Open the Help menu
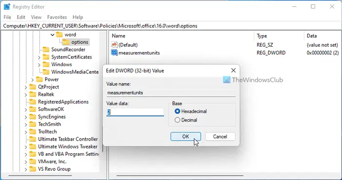The width and height of the screenshot is (342, 180). click(78, 17)
